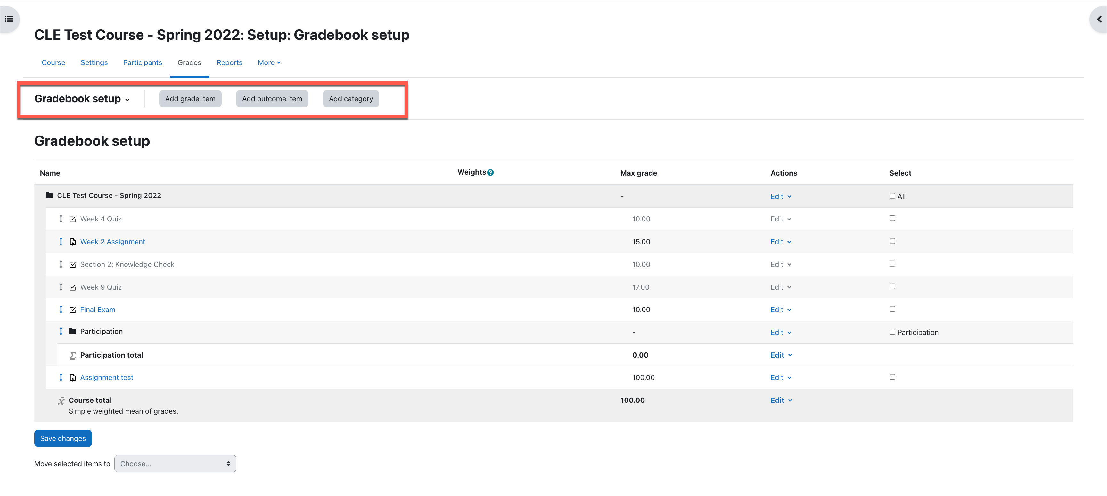The image size is (1107, 496).
Task: Click the 17.00 max grade value
Action: point(641,287)
